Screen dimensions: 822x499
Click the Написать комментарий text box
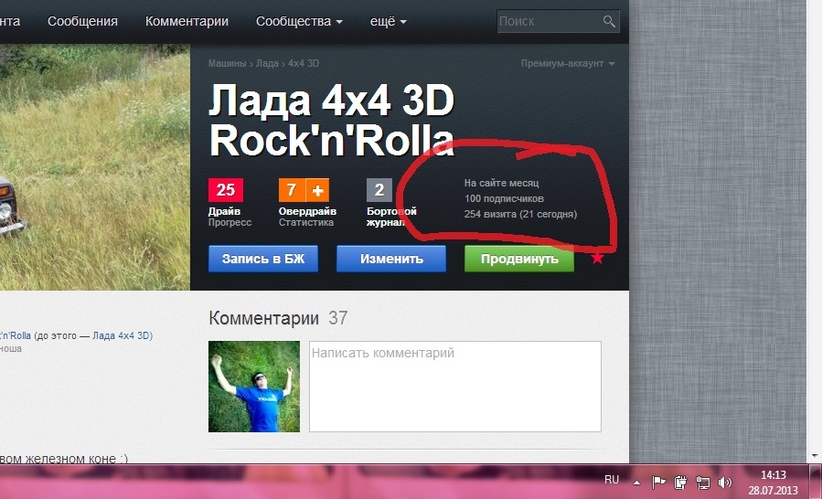click(x=455, y=387)
